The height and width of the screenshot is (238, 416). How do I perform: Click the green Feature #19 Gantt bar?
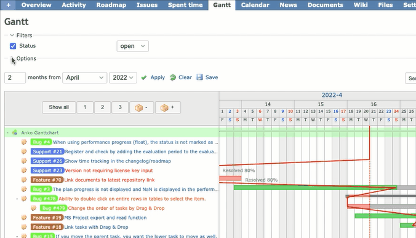click(x=385, y=216)
